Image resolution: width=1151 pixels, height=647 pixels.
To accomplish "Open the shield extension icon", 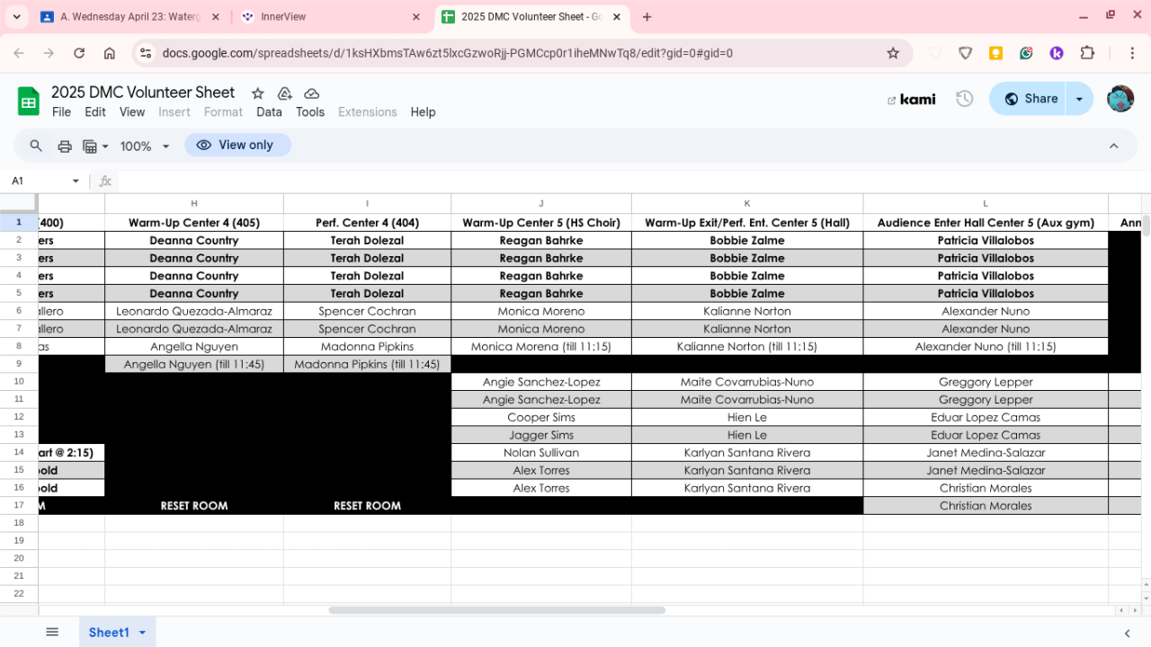I will coord(966,53).
